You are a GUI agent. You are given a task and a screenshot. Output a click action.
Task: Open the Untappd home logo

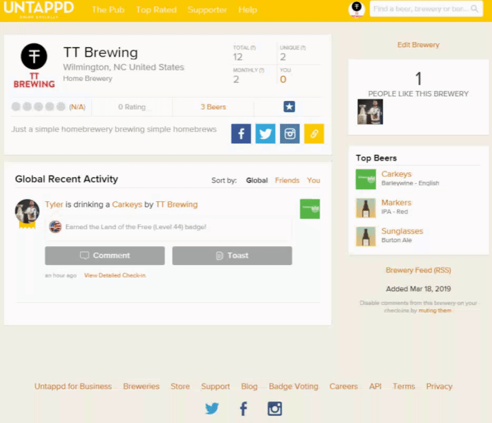(x=38, y=9)
